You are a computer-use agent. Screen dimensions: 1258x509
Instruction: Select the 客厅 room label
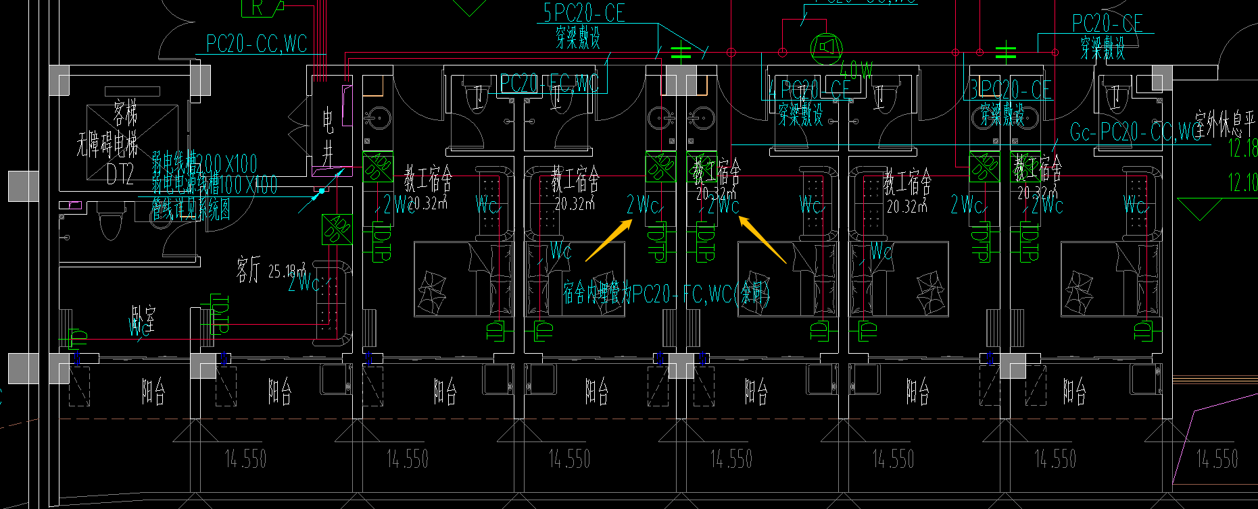pyautogui.click(x=248, y=270)
